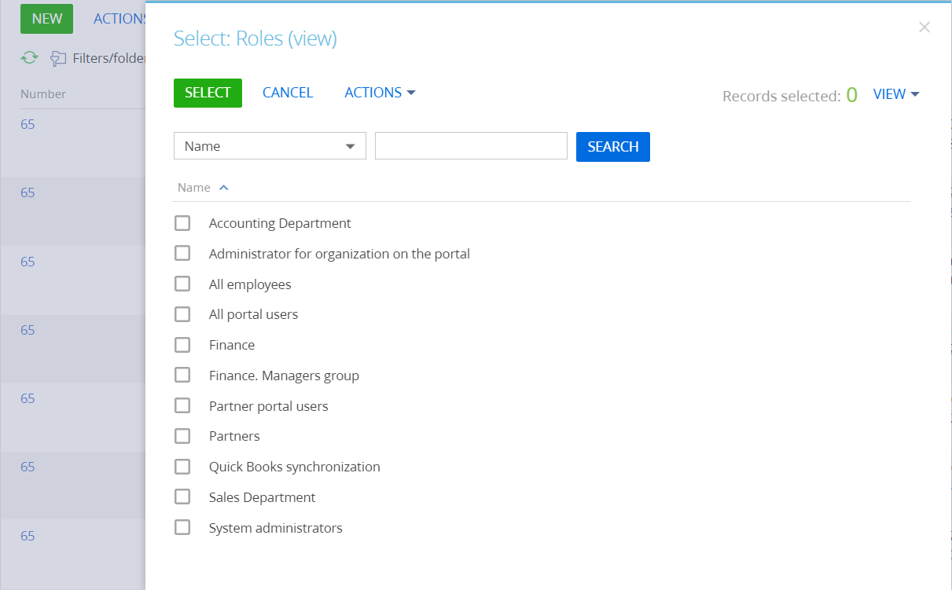Screen dimensions: 952x590
Task: Click the green refresh icon in background list
Action: click(29, 57)
